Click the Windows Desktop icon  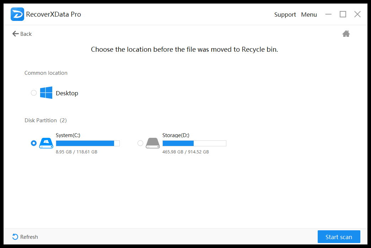[46, 93]
